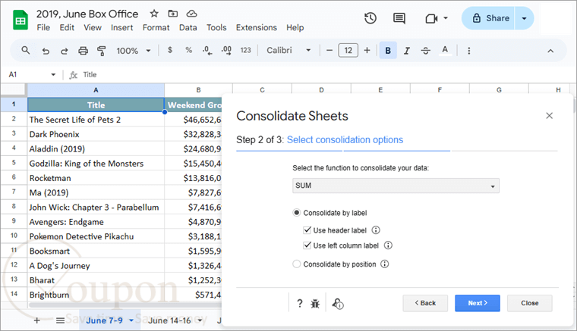This screenshot has height=331, width=577.
Task: Undo the last action
Action: 46,51
